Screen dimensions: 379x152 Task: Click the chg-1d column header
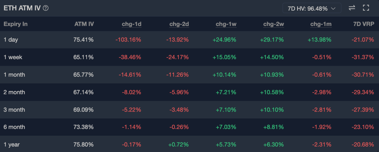[131, 24]
